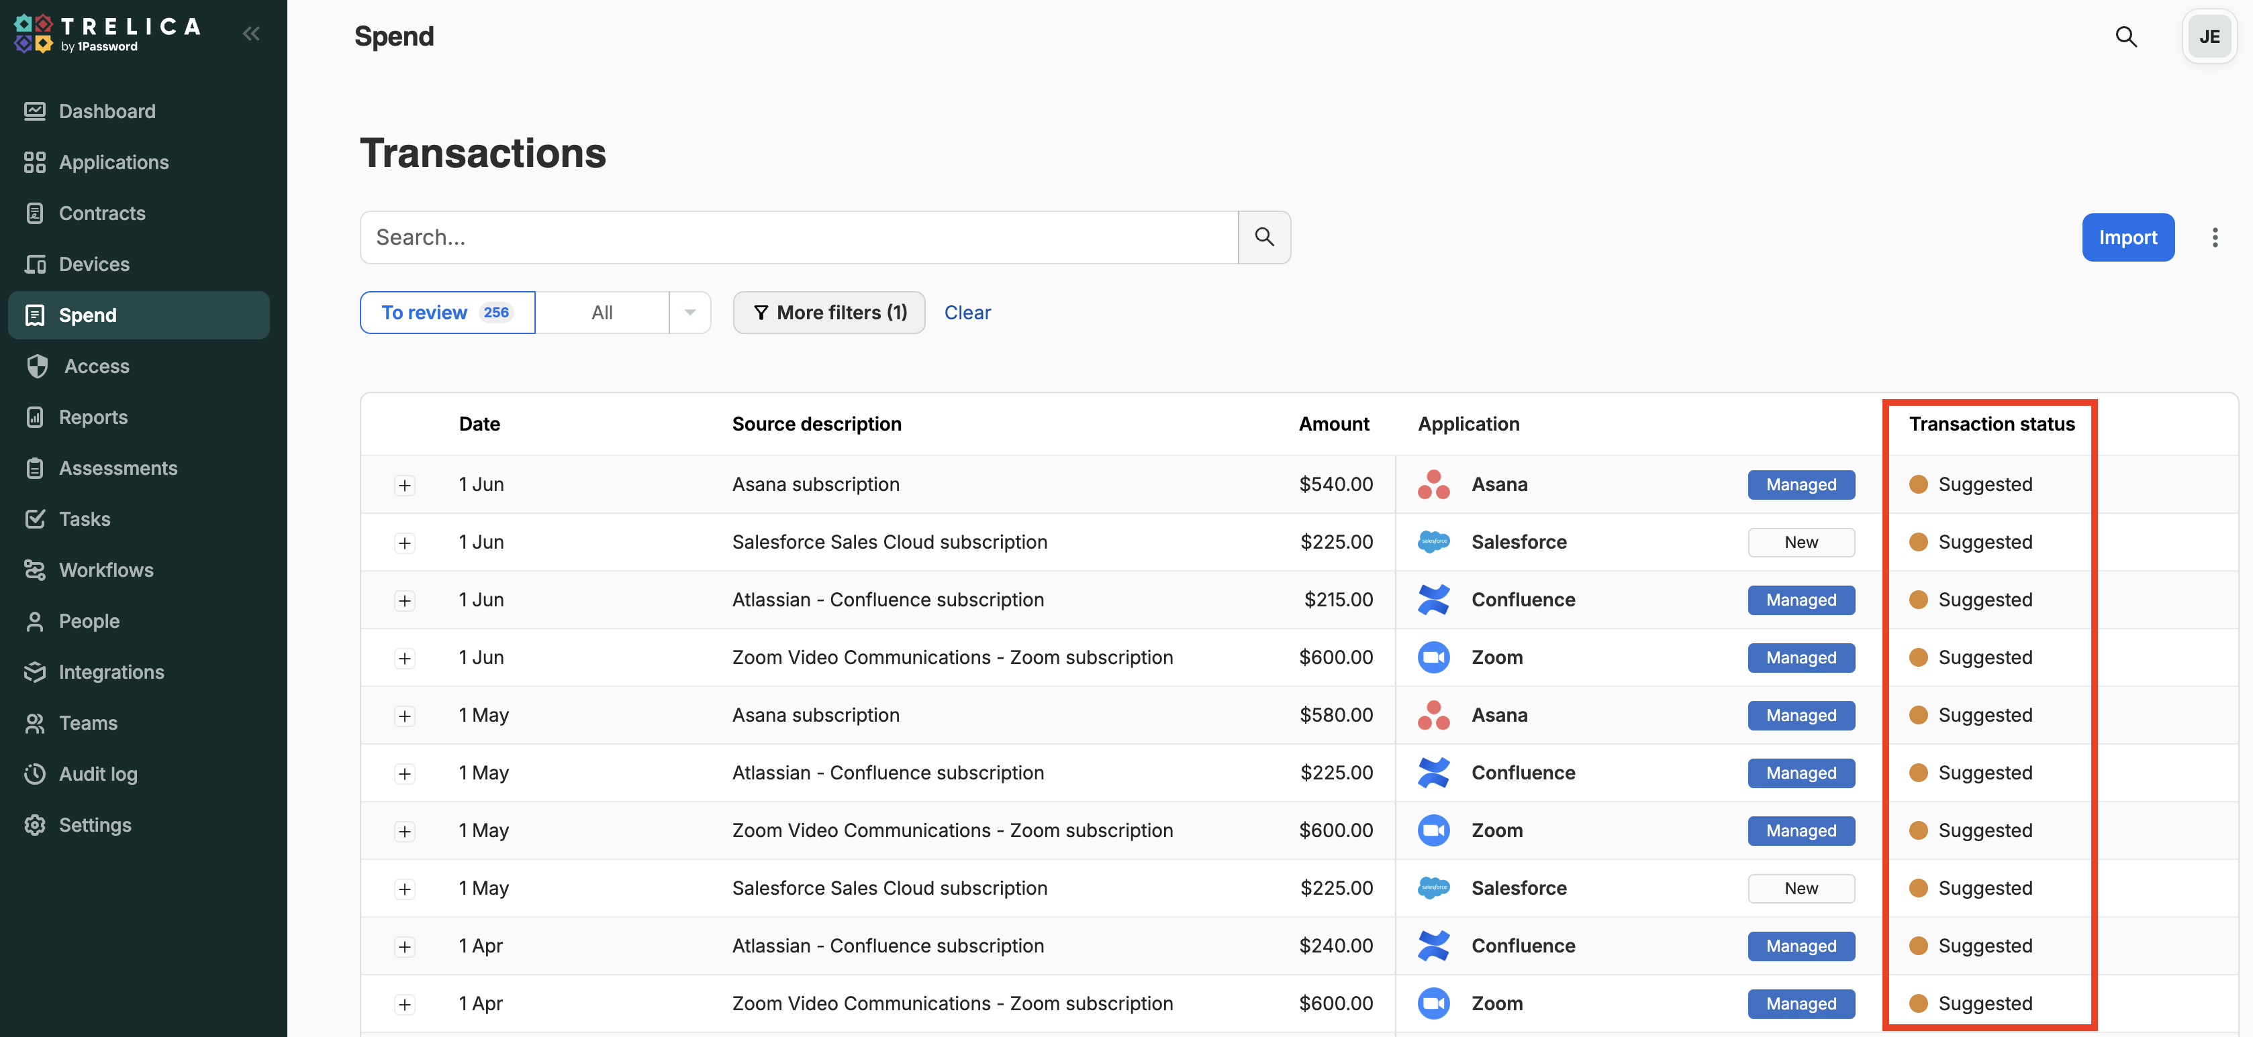Click the transactions Search input field
2253x1037 pixels.
coord(798,237)
